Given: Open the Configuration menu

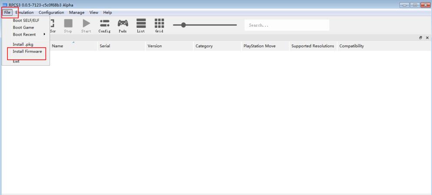Looking at the screenshot, I should point(51,13).
